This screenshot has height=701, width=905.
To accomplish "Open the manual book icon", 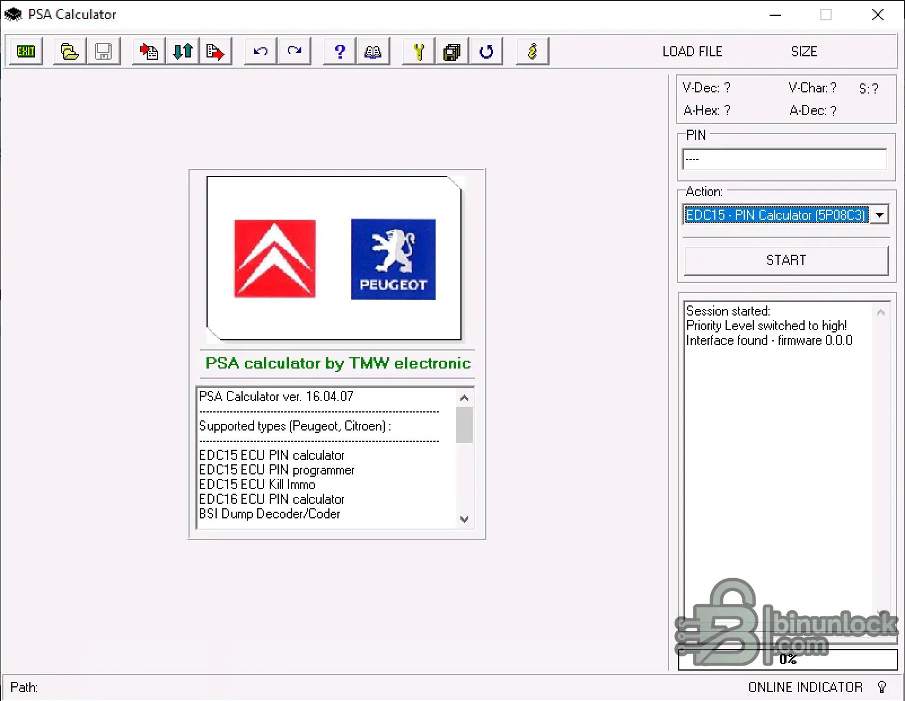I will (x=373, y=52).
